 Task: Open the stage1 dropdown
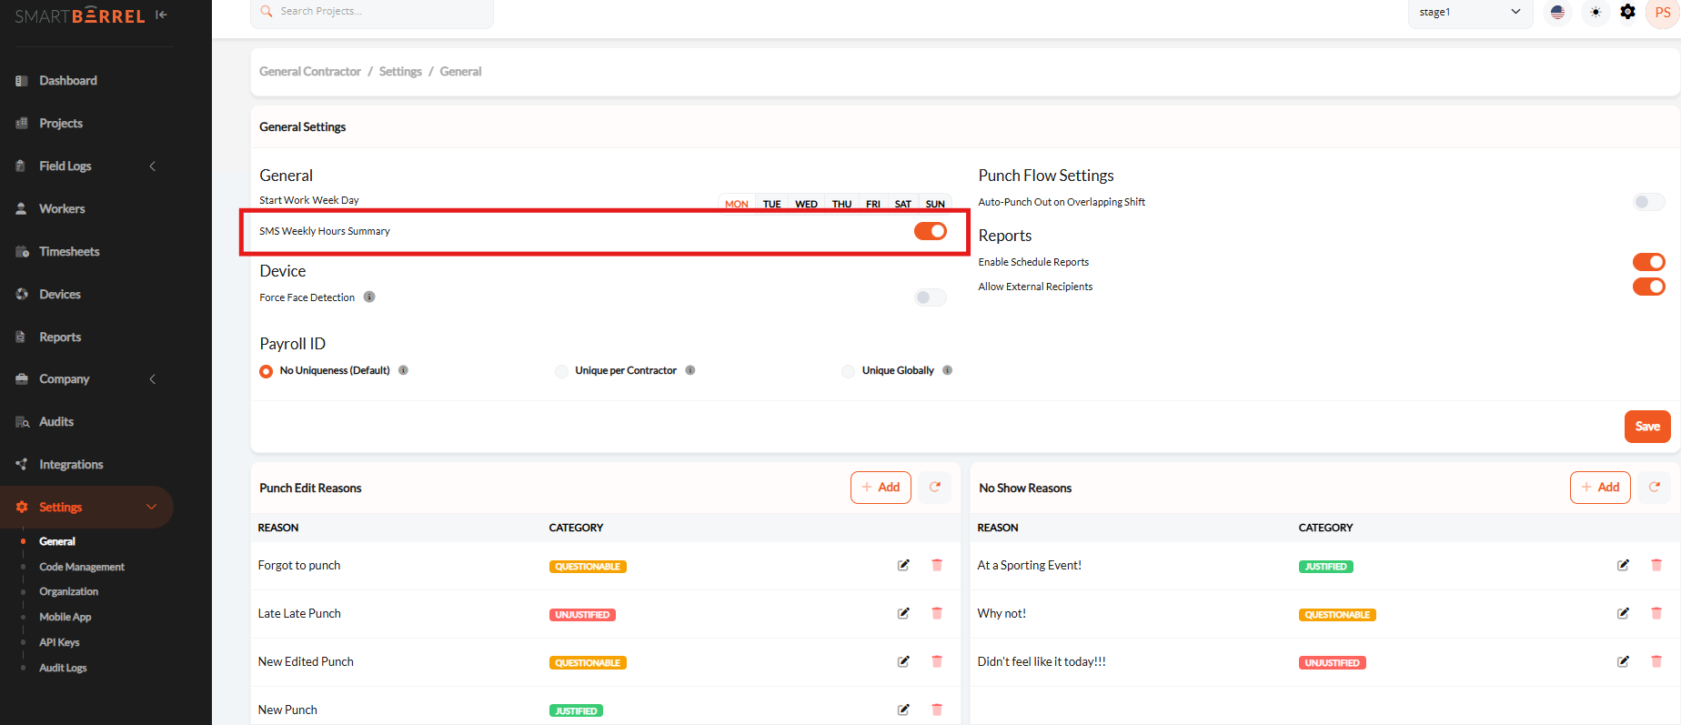(x=1470, y=13)
